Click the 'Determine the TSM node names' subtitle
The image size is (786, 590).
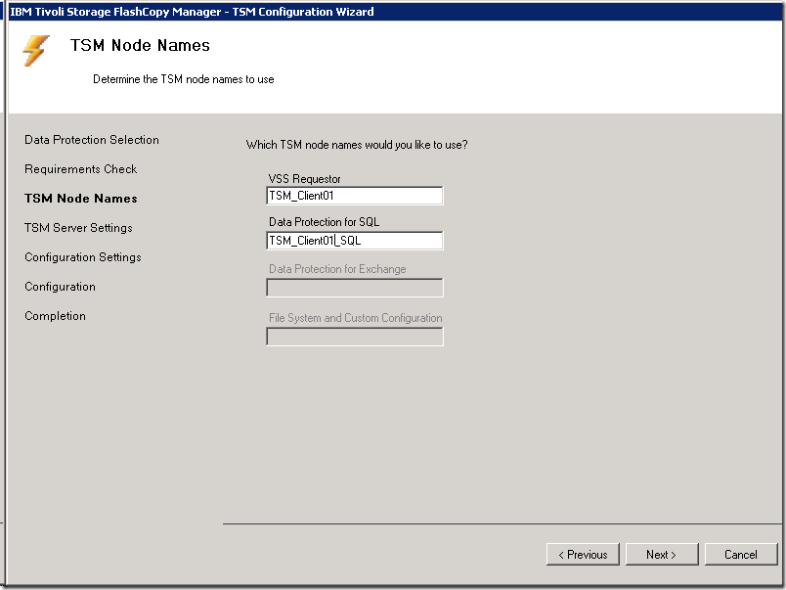[184, 79]
